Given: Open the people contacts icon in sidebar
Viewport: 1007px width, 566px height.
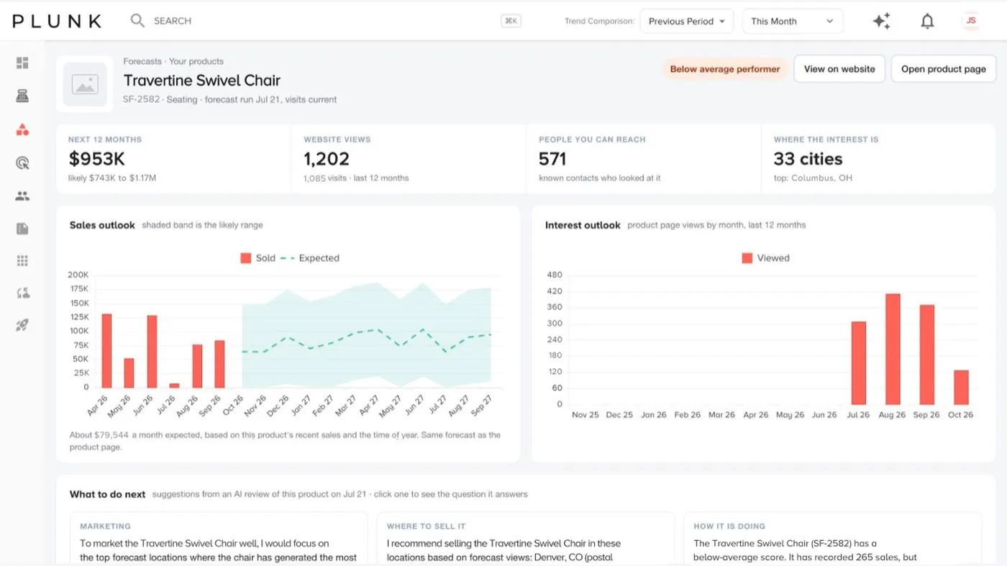Looking at the screenshot, I should coord(22,196).
